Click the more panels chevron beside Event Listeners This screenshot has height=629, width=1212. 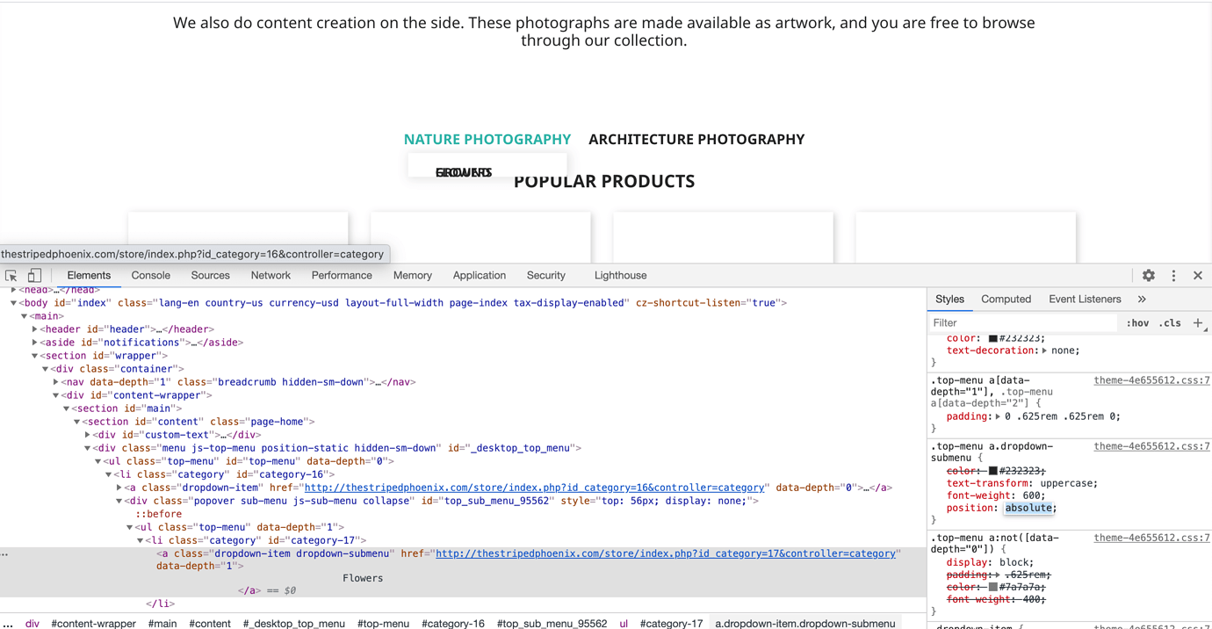pyautogui.click(x=1141, y=299)
